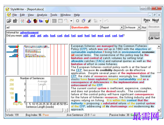
Task: Click the StyleWriter title bar app icon
Action: tap(7, 9)
